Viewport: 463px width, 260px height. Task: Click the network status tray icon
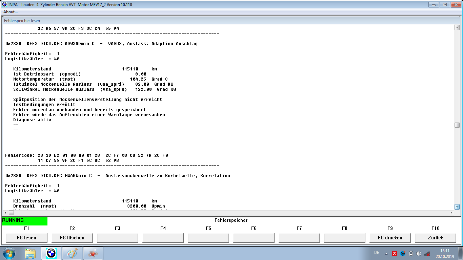coord(427,254)
